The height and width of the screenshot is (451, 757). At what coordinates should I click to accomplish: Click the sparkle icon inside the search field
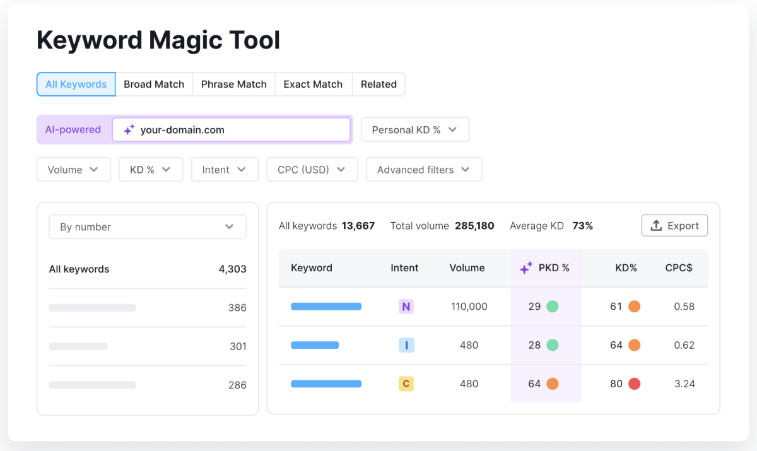129,129
